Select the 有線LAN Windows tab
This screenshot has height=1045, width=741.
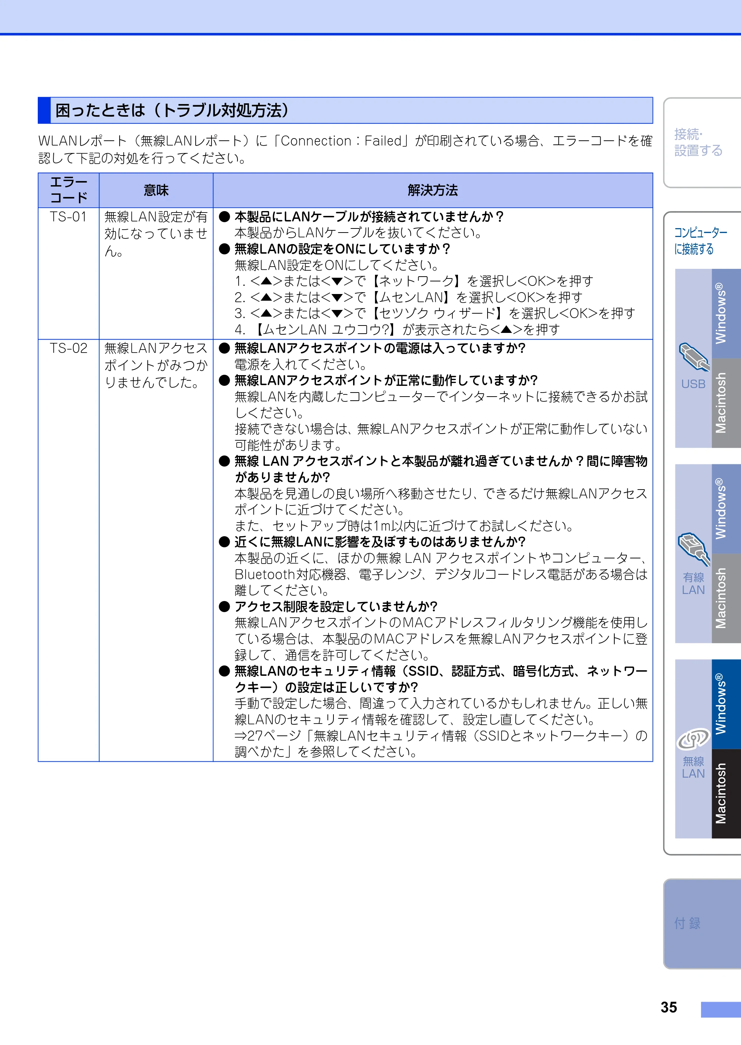click(x=726, y=509)
